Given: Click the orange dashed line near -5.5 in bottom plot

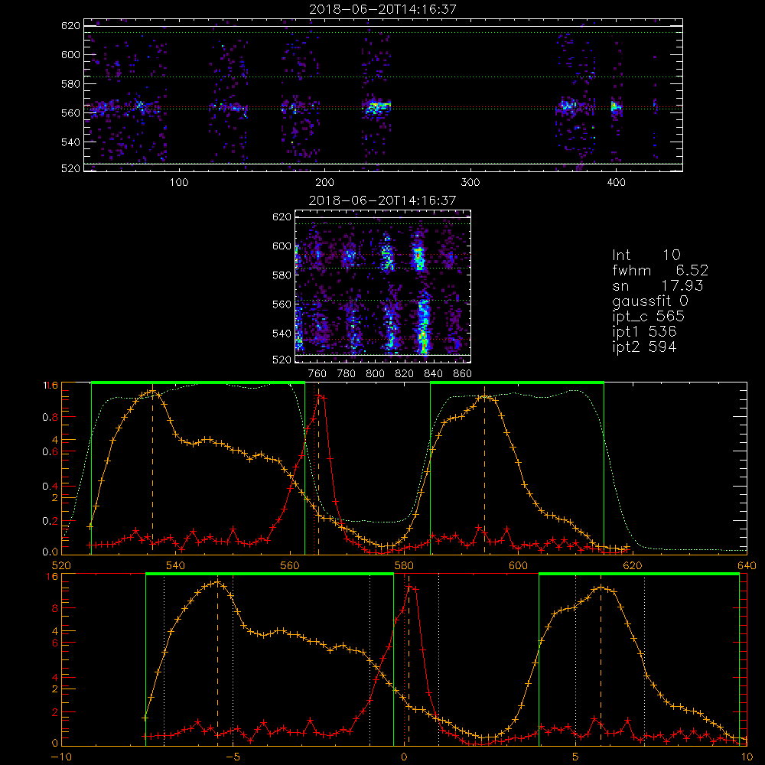Looking at the screenshot, I should coord(217,661).
